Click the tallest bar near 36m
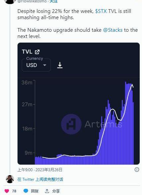This screenshot has width=142, height=195. click(126, 123)
